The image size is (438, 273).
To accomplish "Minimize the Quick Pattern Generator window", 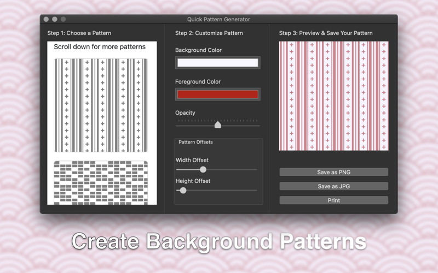I will pyautogui.click(x=55, y=19).
